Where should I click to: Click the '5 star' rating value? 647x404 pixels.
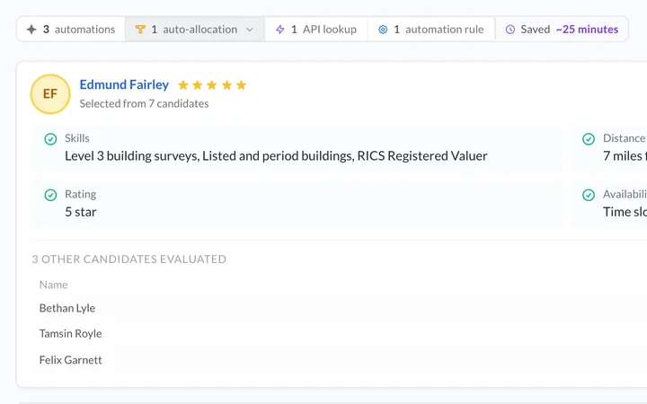[x=81, y=212]
